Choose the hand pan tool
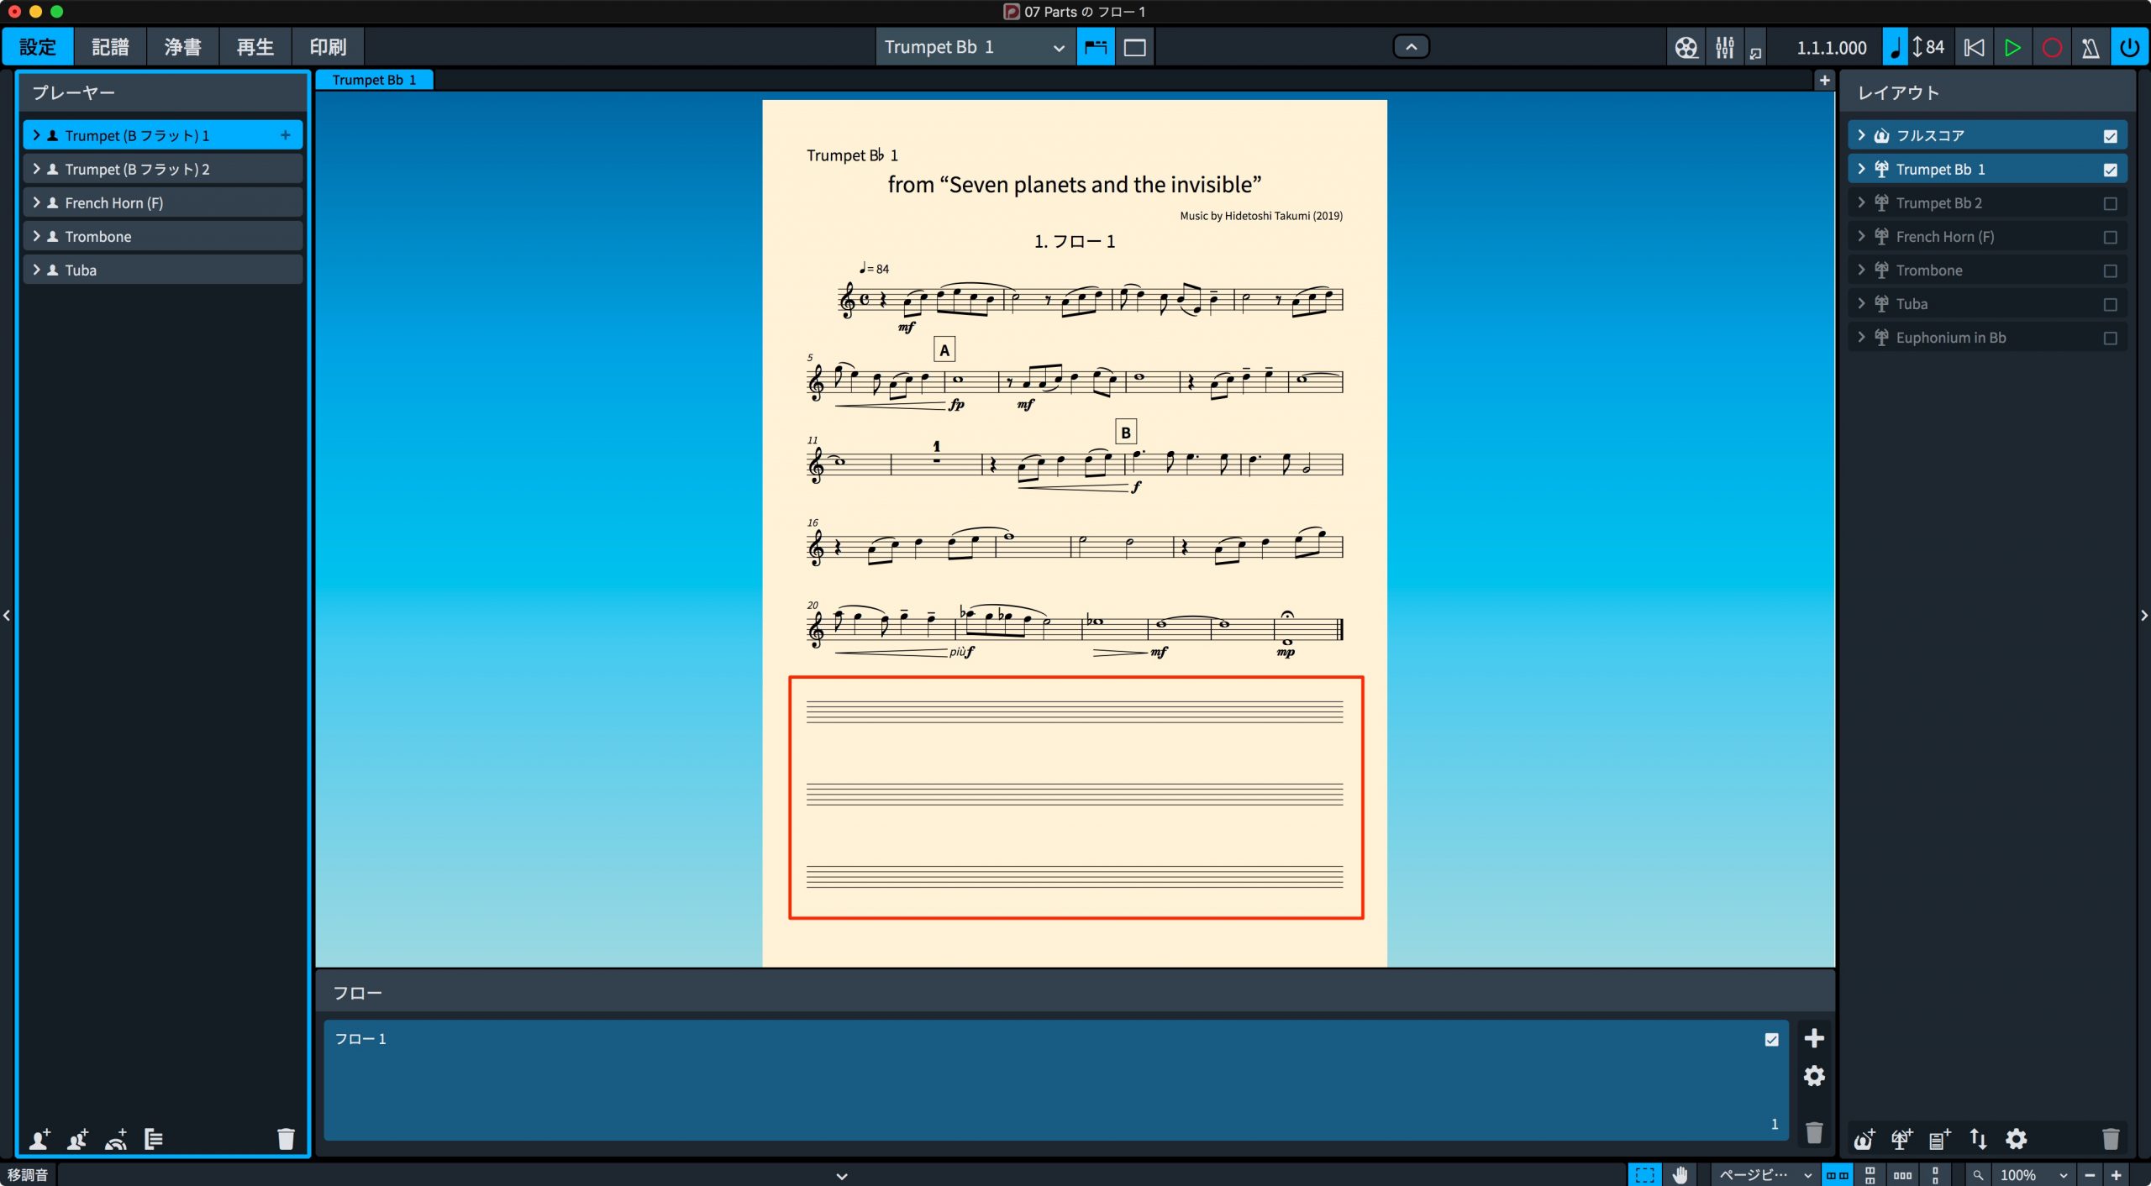The image size is (2151, 1186). [1680, 1175]
